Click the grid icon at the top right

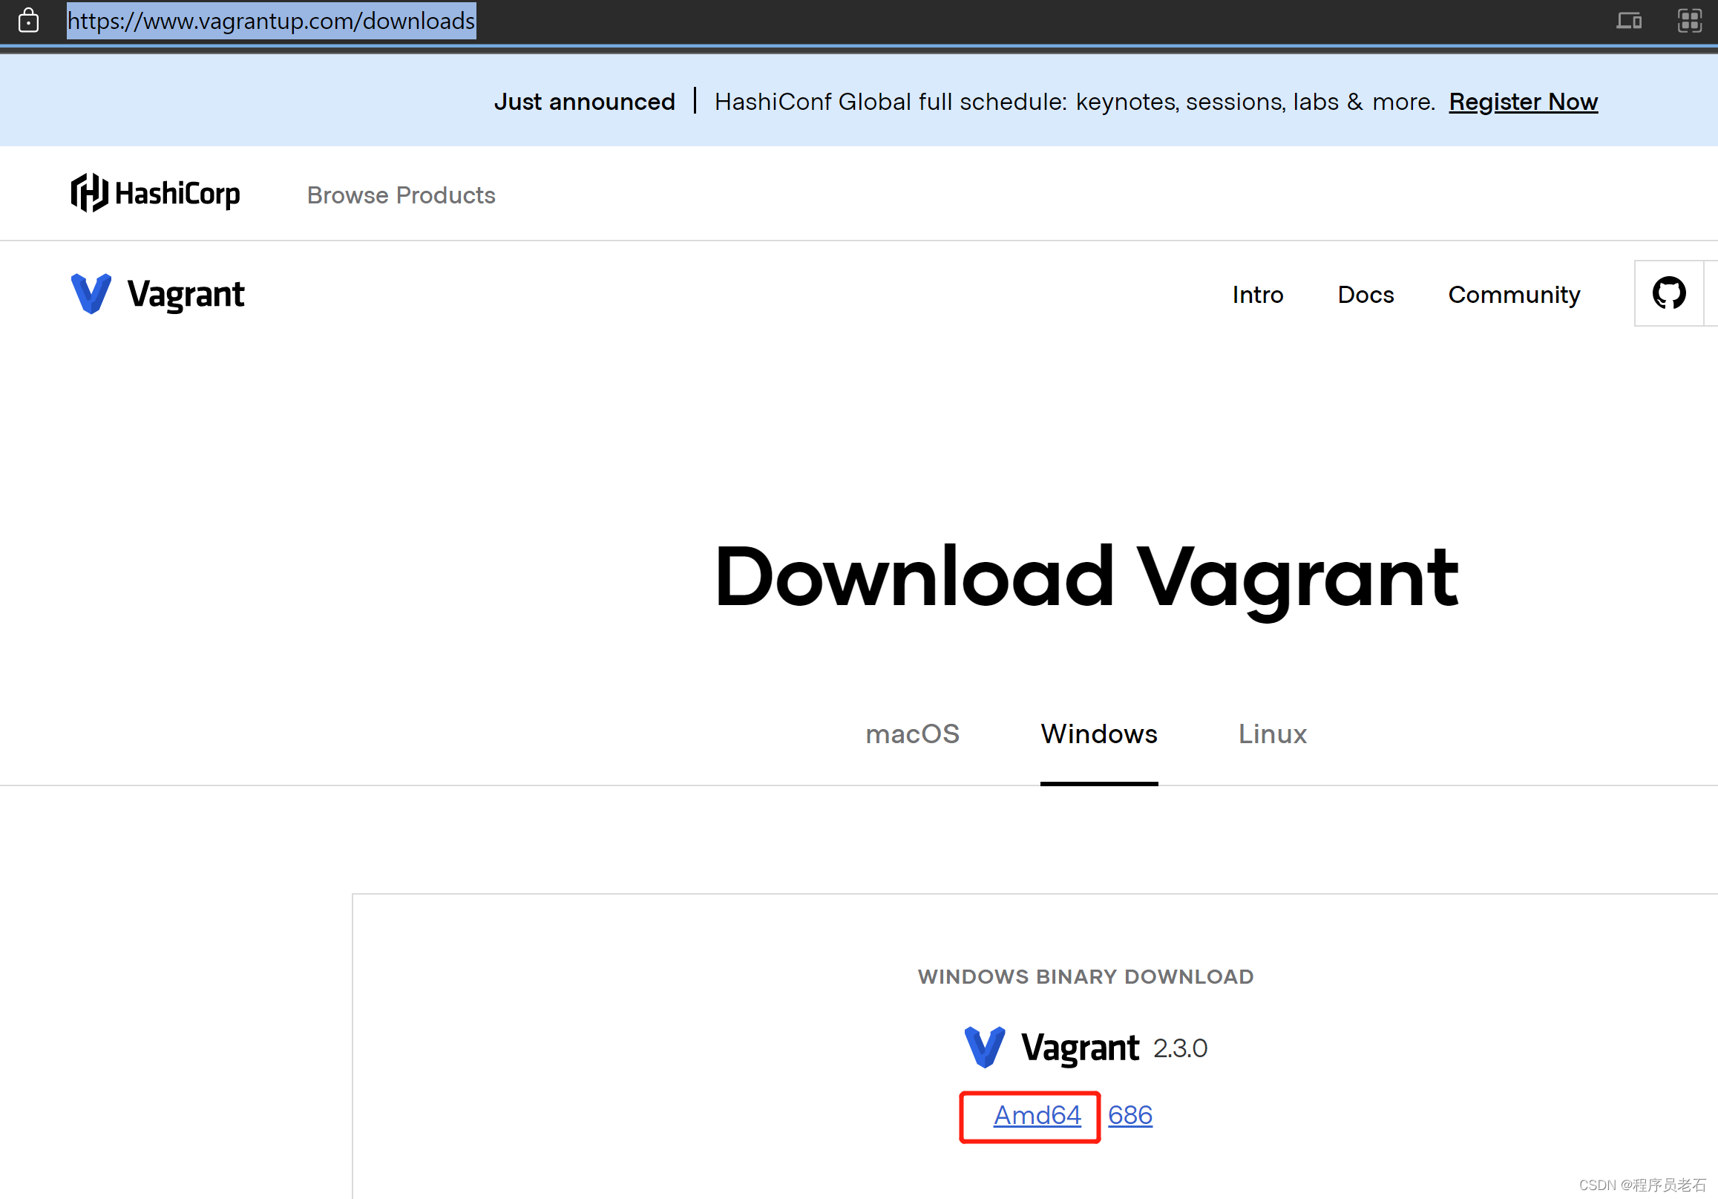(x=1689, y=20)
